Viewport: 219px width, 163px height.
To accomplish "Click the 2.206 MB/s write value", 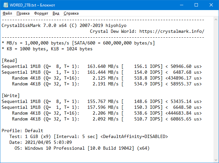I will coord(106,113).
